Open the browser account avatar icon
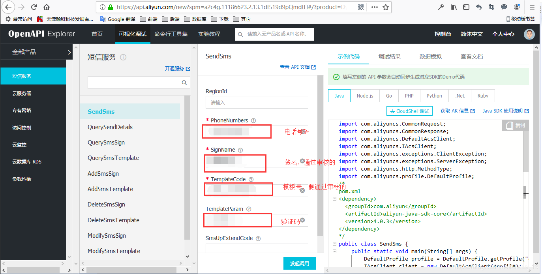Image resolution: width=542 pixels, height=274 pixels. click(517, 7)
